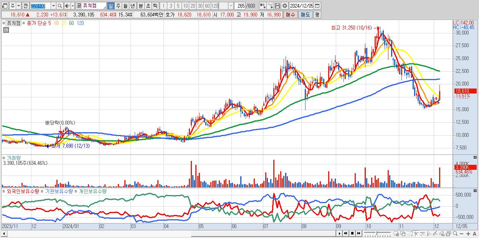Click the multi-chart window icon in bottom toolbar

point(448,234)
